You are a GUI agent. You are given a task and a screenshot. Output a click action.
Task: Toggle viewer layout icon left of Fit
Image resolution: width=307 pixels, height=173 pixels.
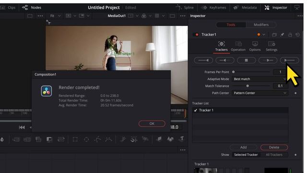coord(30,16)
